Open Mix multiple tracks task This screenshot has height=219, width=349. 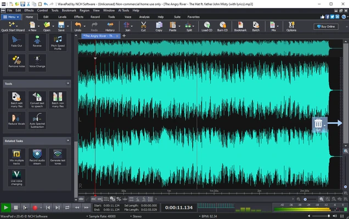[16, 157]
